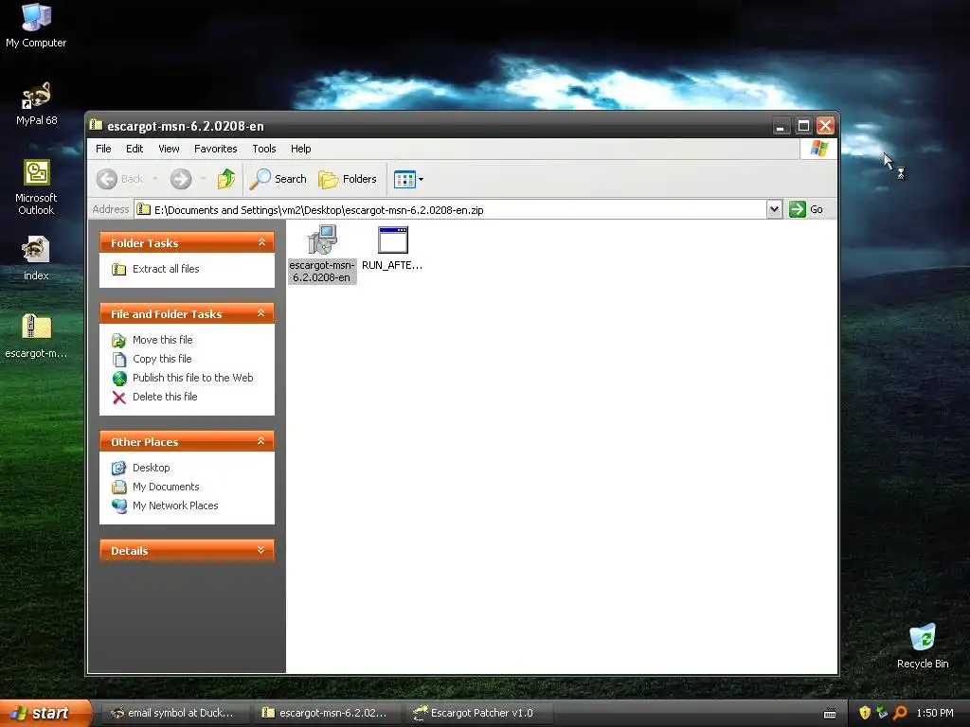This screenshot has width=970, height=727.
Task: Open the Help menu
Action: point(300,149)
